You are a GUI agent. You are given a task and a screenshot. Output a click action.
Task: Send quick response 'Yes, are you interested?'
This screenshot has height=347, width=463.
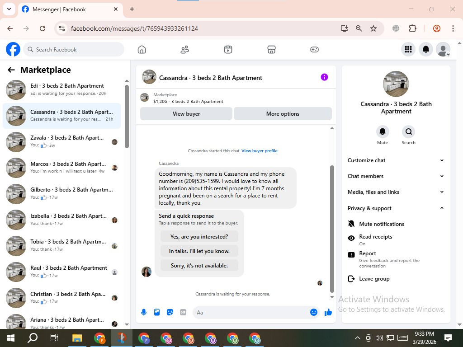(x=199, y=237)
